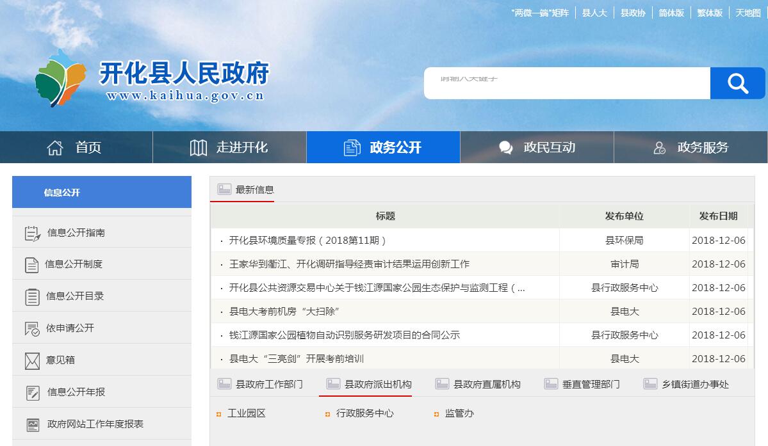Click the 信息公开目录 list icon

(32, 296)
